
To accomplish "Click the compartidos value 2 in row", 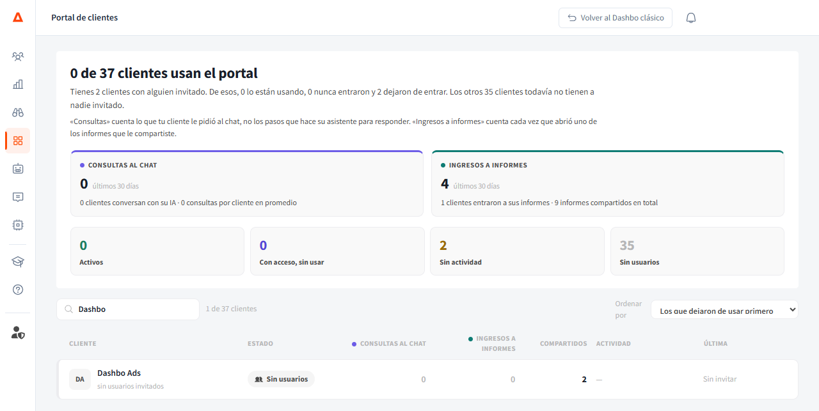I will coord(584,379).
